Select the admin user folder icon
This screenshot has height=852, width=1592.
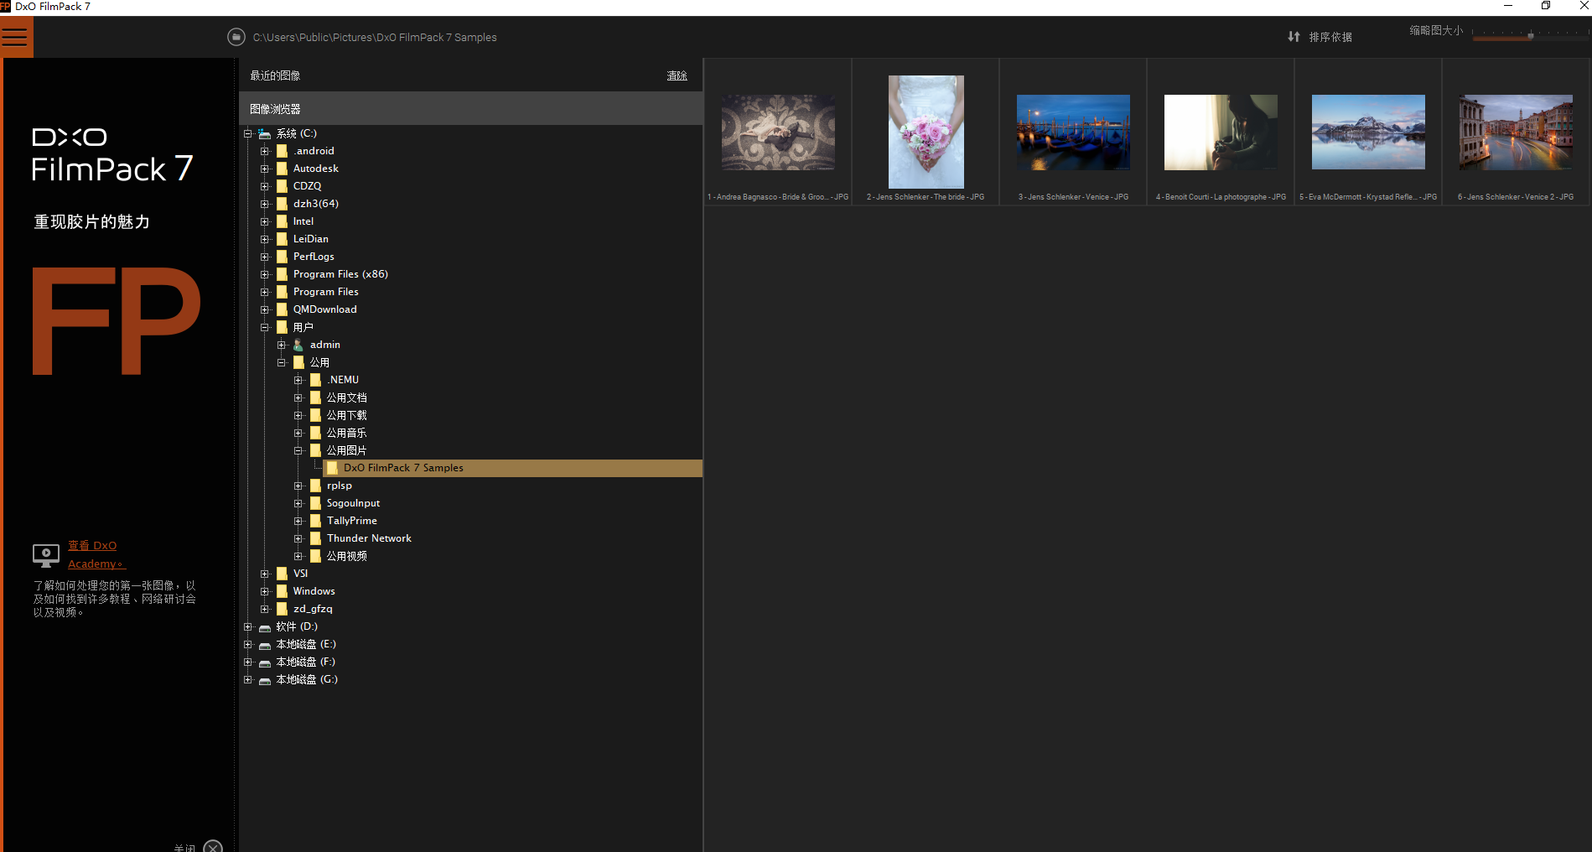click(298, 345)
